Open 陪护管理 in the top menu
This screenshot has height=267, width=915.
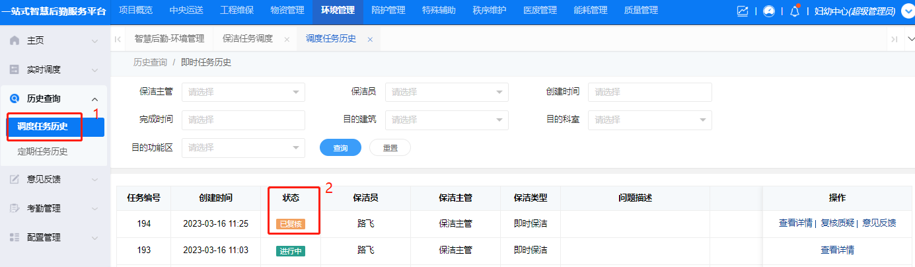coord(388,10)
